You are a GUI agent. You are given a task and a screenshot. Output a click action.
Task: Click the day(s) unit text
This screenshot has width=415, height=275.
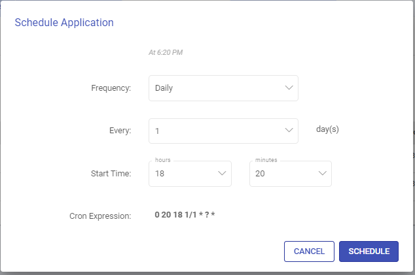tap(327, 129)
